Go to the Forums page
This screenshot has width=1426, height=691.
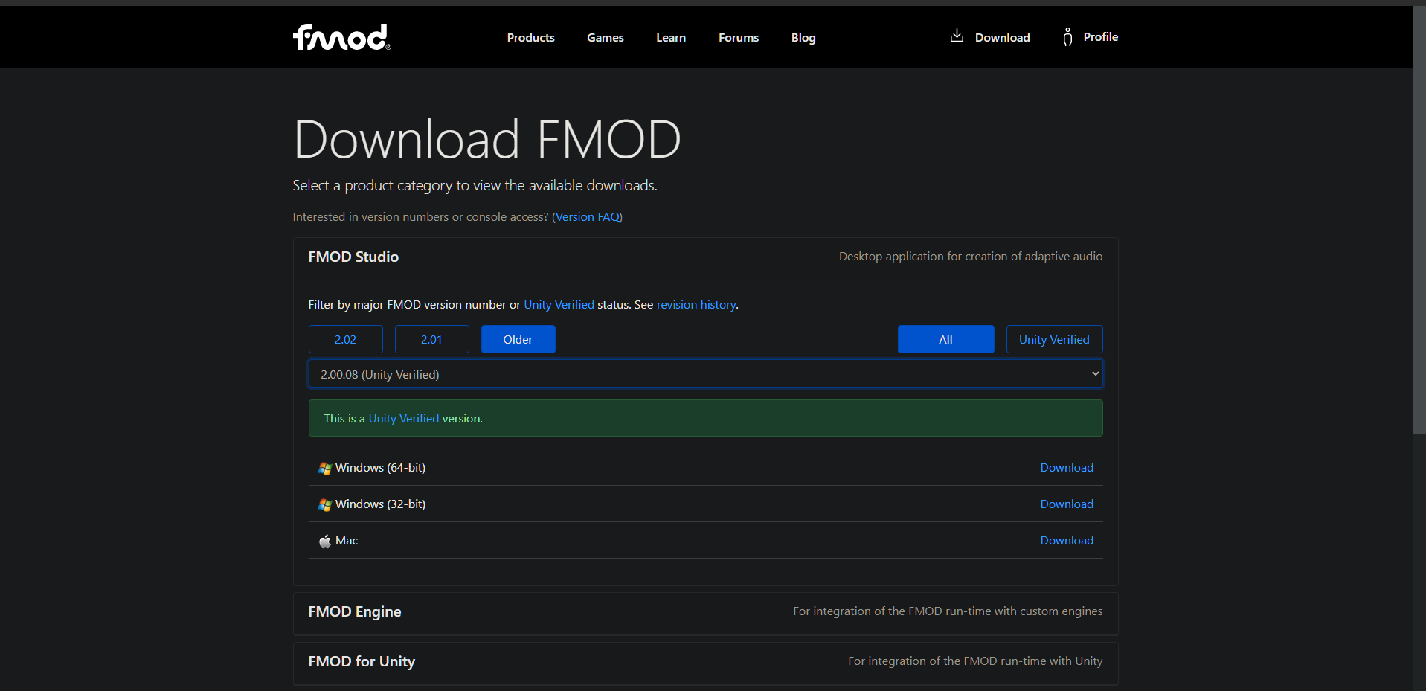[739, 38]
